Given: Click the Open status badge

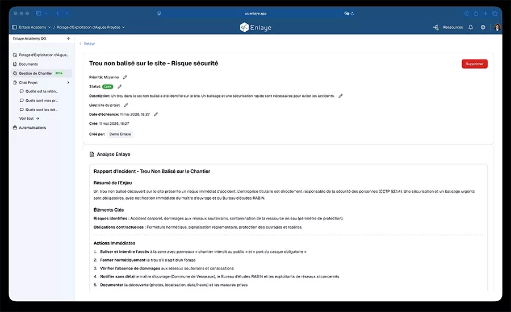Looking at the screenshot, I should click(x=107, y=87).
